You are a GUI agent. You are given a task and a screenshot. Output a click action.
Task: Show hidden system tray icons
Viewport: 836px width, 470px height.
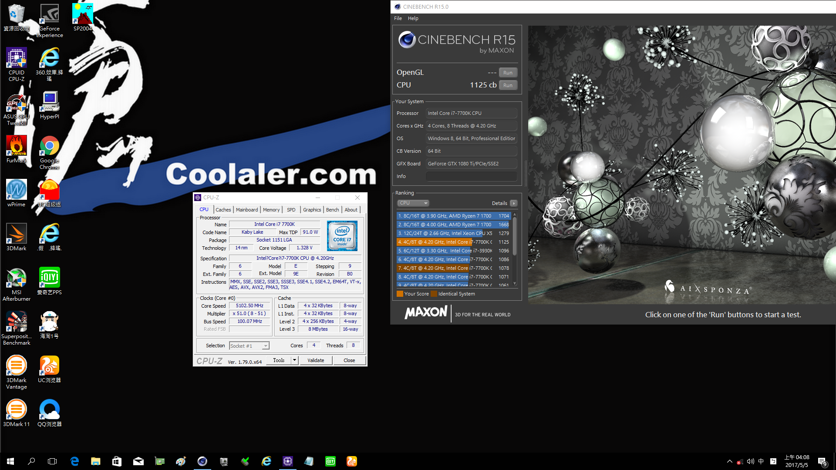tap(729, 461)
